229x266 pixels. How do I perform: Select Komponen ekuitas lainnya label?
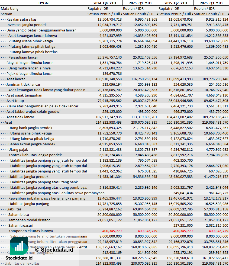coord(31,231)
